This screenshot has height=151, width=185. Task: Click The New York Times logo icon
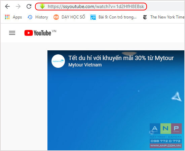[x=145, y=17]
